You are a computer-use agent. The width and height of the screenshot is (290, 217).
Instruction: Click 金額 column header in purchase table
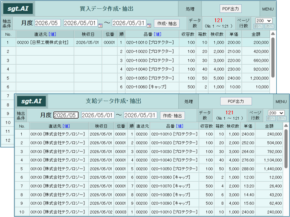(256, 34)
